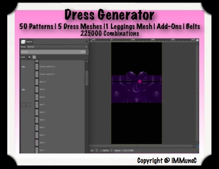Select the Belt 6 layer thumbnail
Viewport: 219px width, 169px height.
coord(37,112)
